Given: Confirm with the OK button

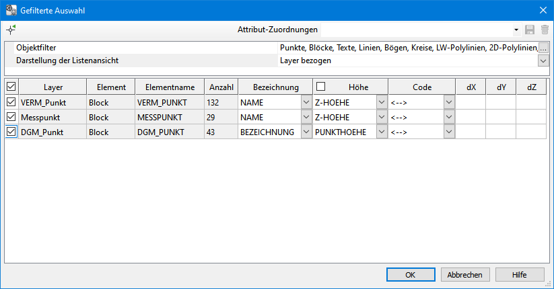Looking at the screenshot, I should [x=411, y=274].
